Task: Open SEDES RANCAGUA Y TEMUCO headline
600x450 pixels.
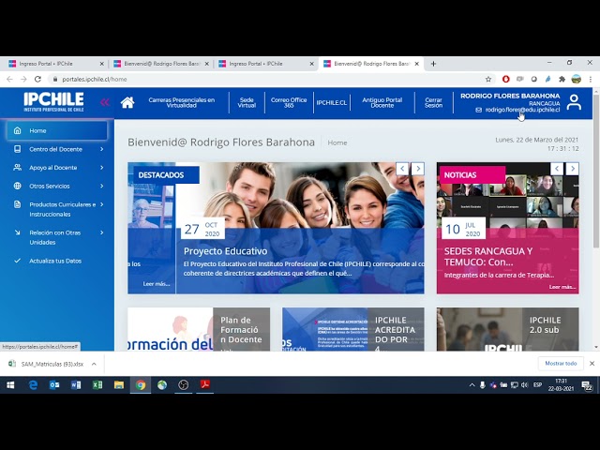Action: tap(488, 257)
